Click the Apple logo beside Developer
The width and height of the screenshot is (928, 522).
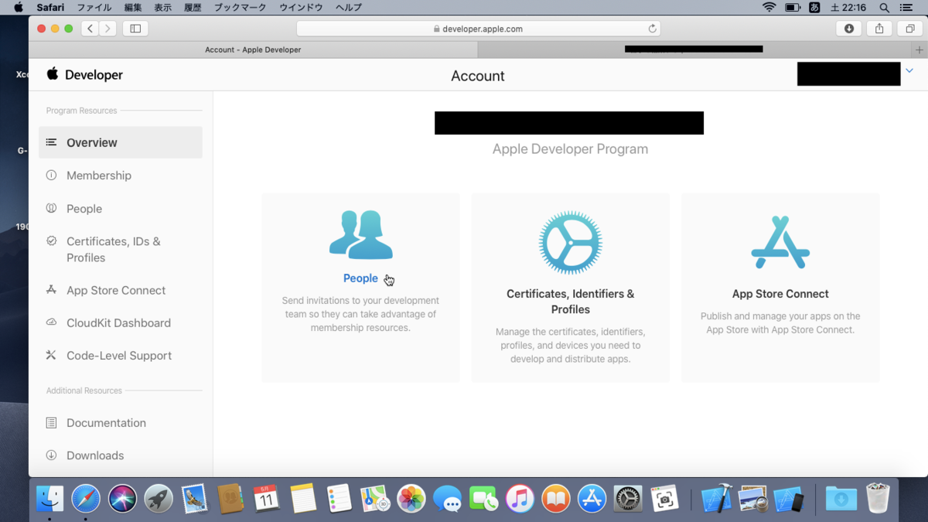53,73
